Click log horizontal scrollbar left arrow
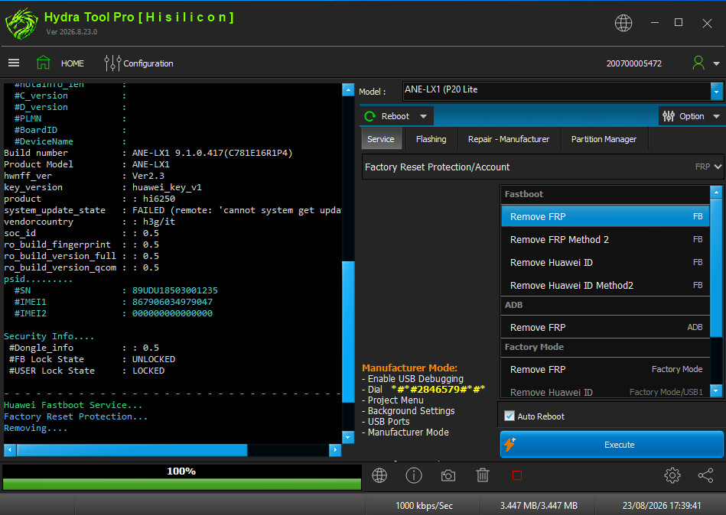Viewport: 726px width, 515px height. [x=10, y=449]
